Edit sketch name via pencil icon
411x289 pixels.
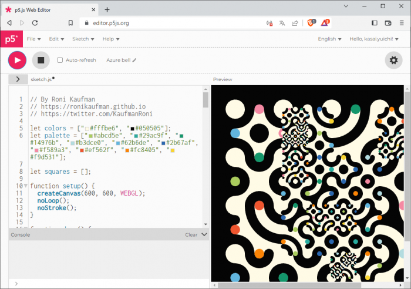134,60
